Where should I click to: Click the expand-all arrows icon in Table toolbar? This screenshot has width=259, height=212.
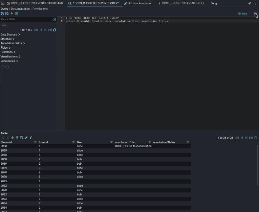click(x=3, y=138)
